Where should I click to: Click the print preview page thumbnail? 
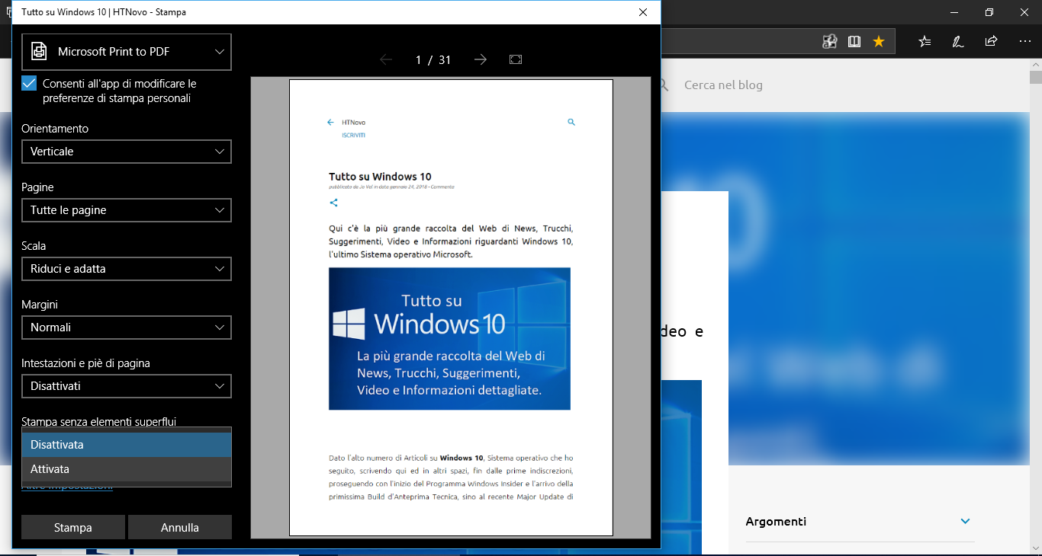[x=451, y=308]
